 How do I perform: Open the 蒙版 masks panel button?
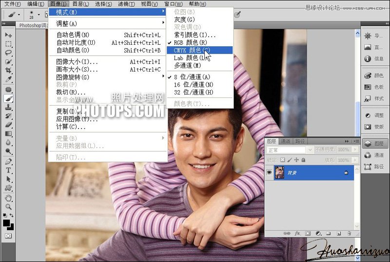click(374, 127)
